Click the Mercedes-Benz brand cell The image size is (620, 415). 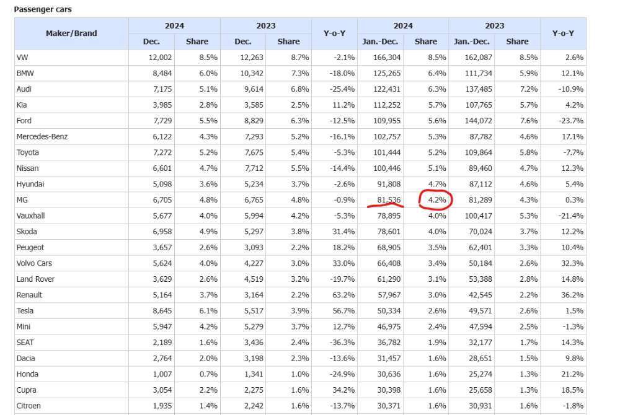(42, 137)
